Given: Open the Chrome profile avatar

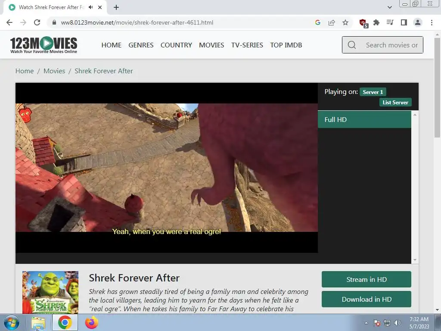Looking at the screenshot, I should coord(418,22).
